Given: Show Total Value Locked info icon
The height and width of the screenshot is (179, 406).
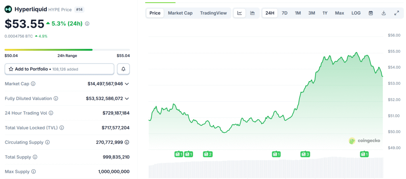Looking at the screenshot, I should 62,128.
